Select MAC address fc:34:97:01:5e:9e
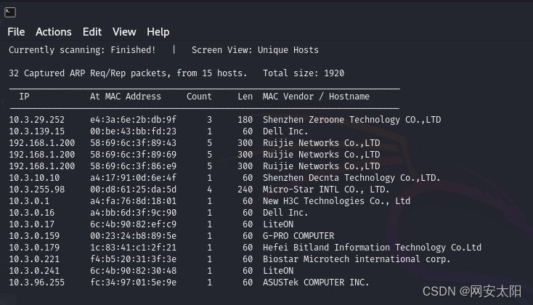533x305 pixels. [x=134, y=282]
